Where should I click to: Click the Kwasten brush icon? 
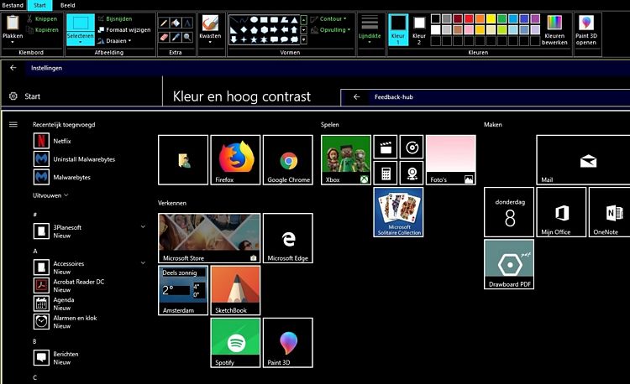pyautogui.click(x=210, y=23)
